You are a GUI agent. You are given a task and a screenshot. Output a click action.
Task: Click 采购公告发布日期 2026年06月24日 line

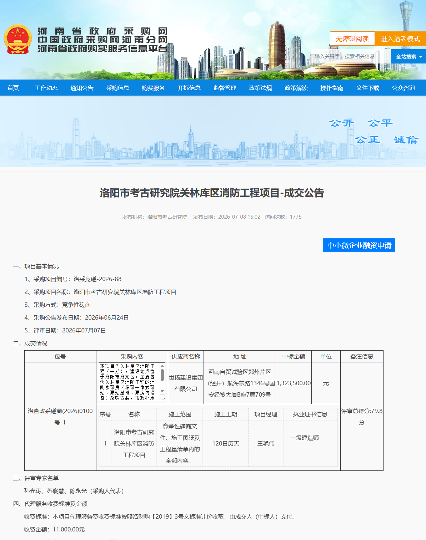[x=77, y=317]
